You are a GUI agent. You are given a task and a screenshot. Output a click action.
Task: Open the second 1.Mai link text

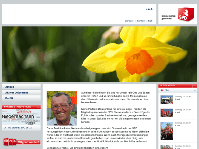(x=177, y=112)
